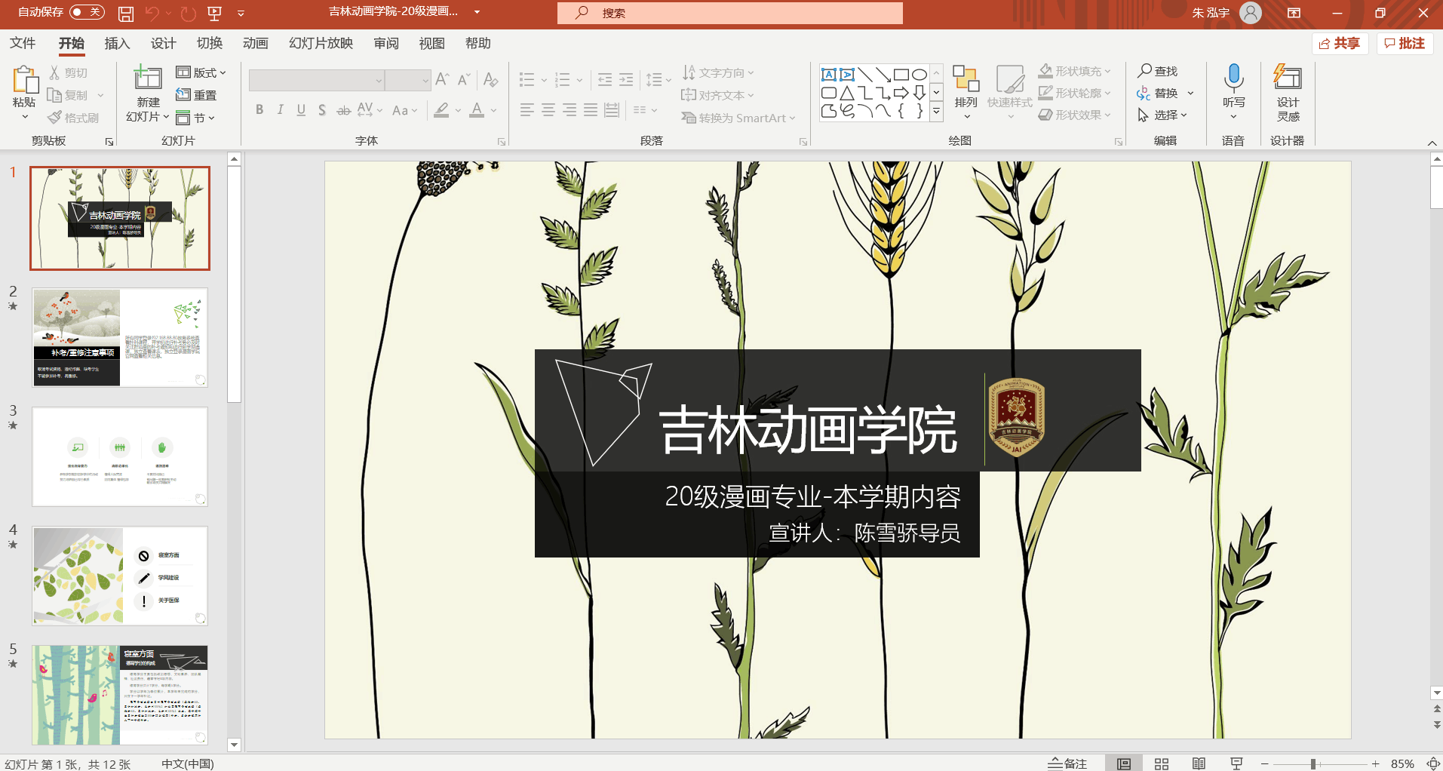This screenshot has width=1443, height=771.
Task: Toggle Normal view button in status bar
Action: pyautogui.click(x=1124, y=763)
